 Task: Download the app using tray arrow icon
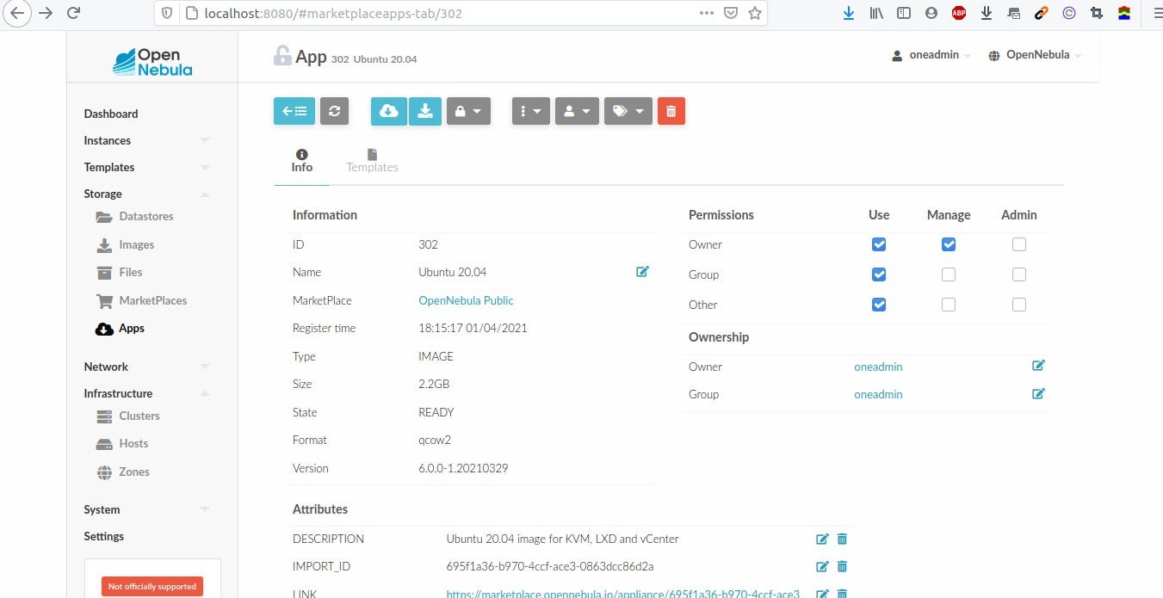[425, 111]
